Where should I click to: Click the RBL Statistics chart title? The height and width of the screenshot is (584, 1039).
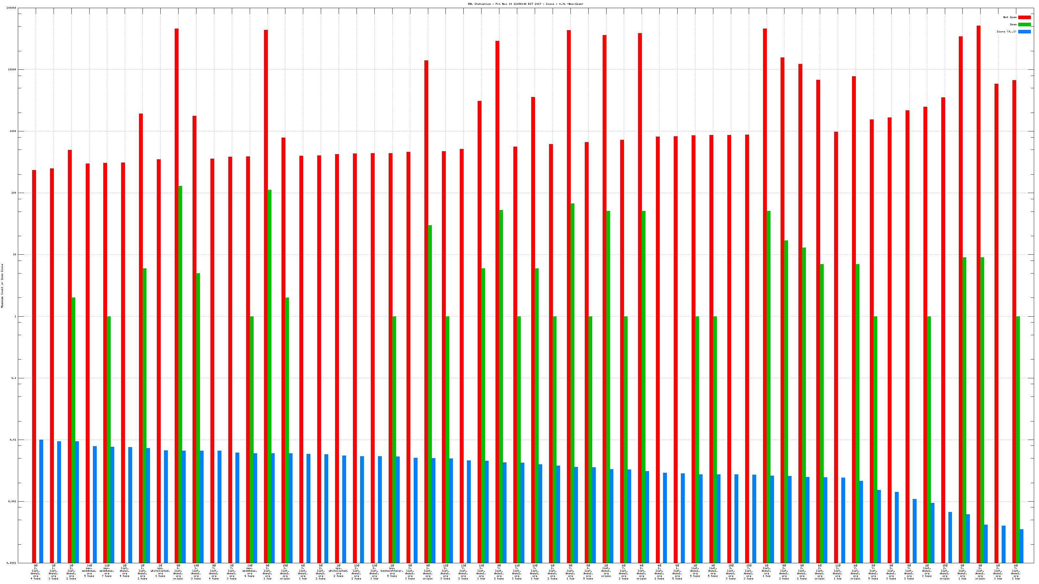(525, 4)
